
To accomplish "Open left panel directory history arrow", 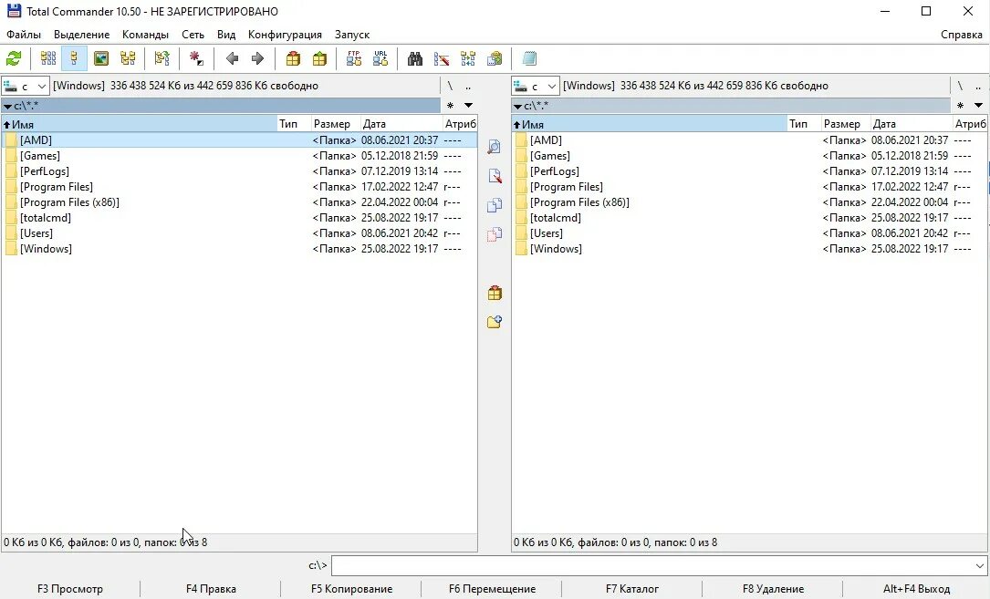I will [x=468, y=106].
